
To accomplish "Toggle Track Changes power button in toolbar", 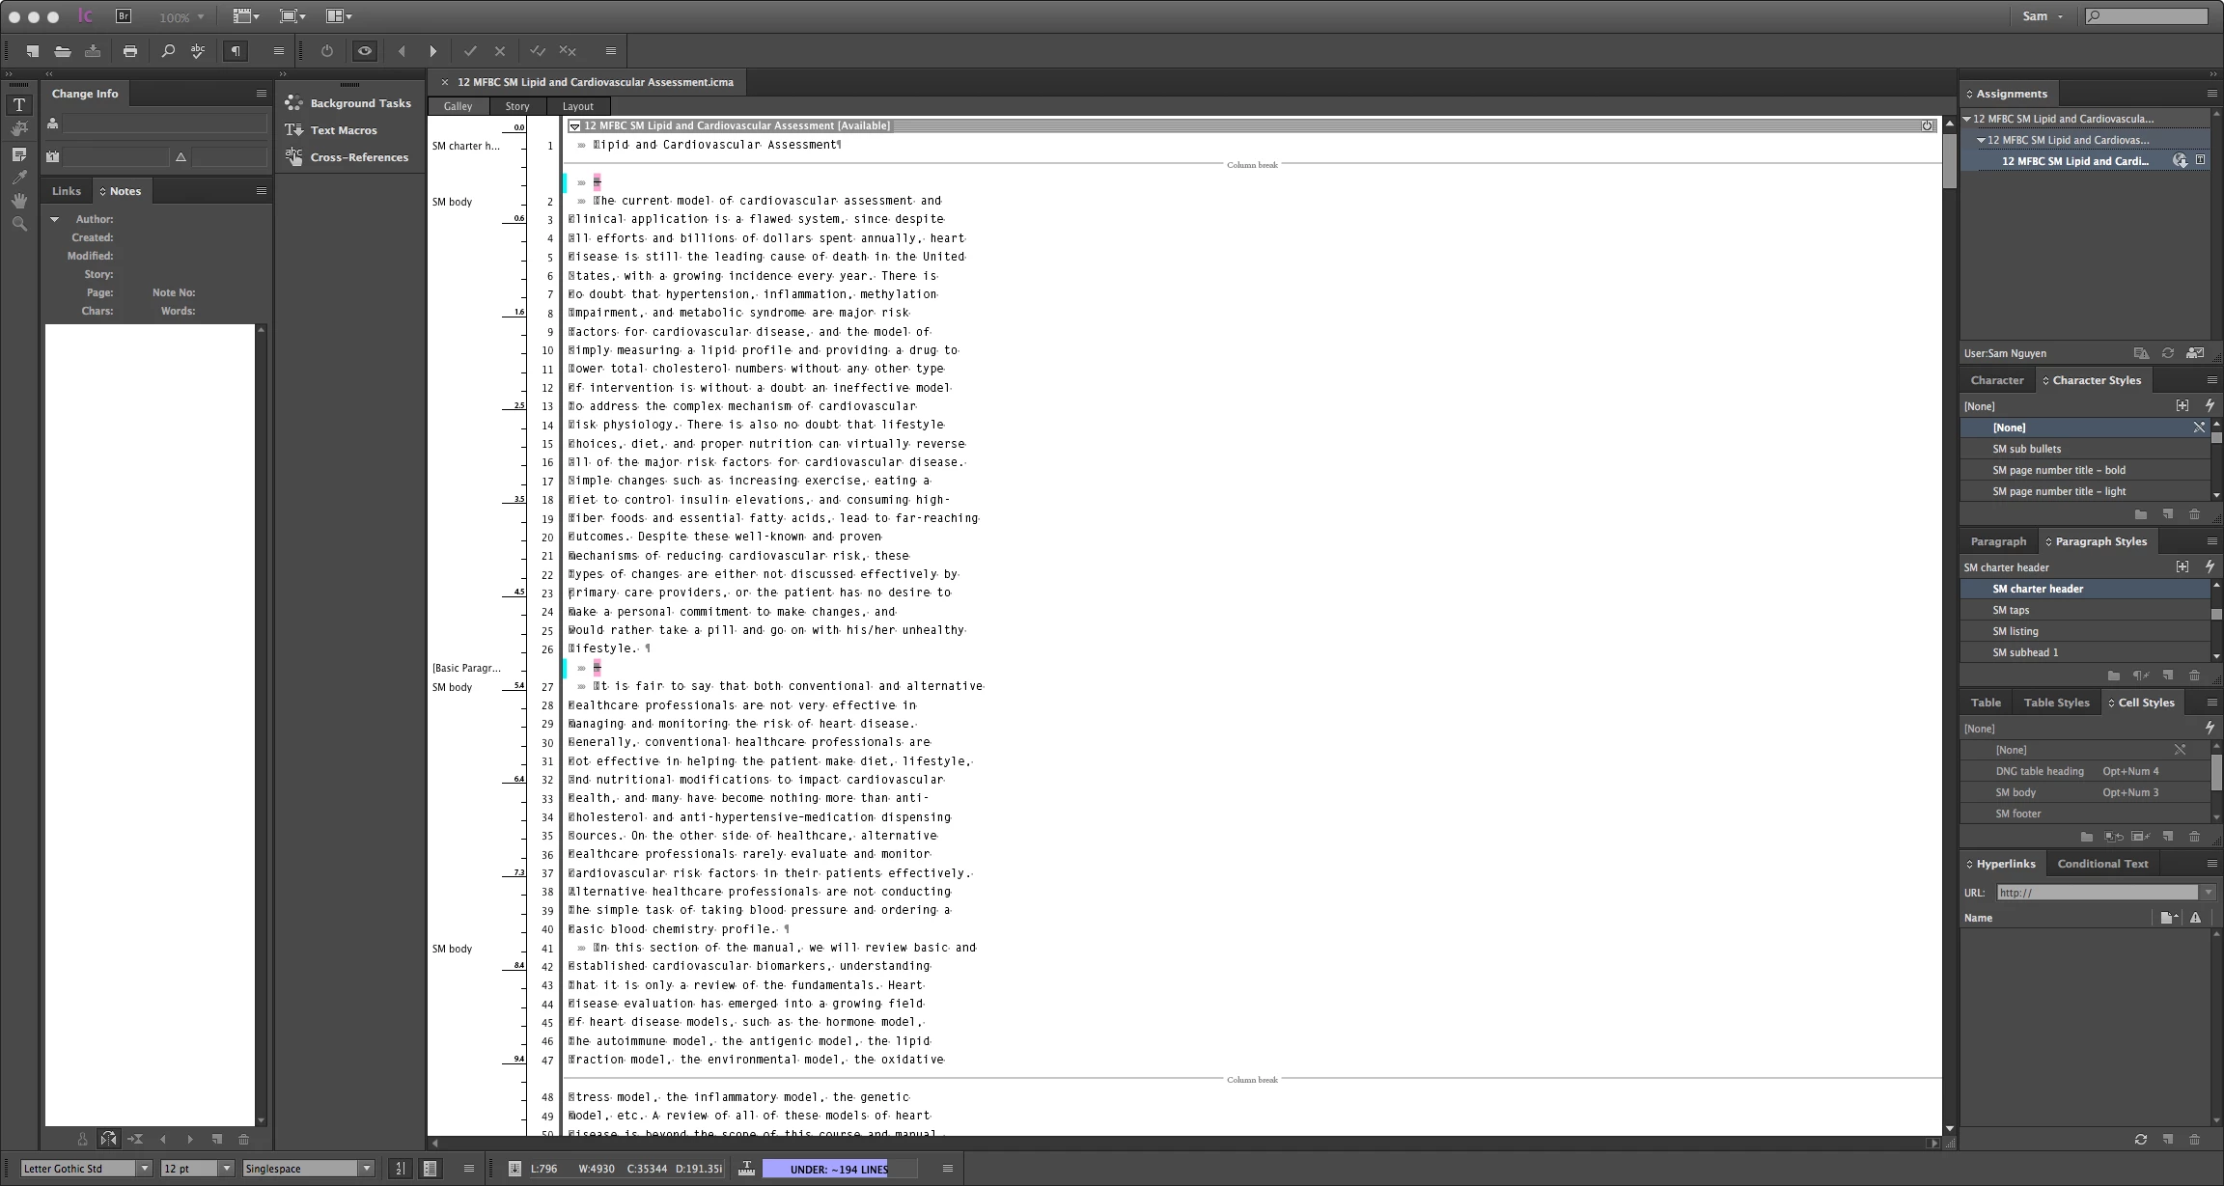I will click(327, 51).
